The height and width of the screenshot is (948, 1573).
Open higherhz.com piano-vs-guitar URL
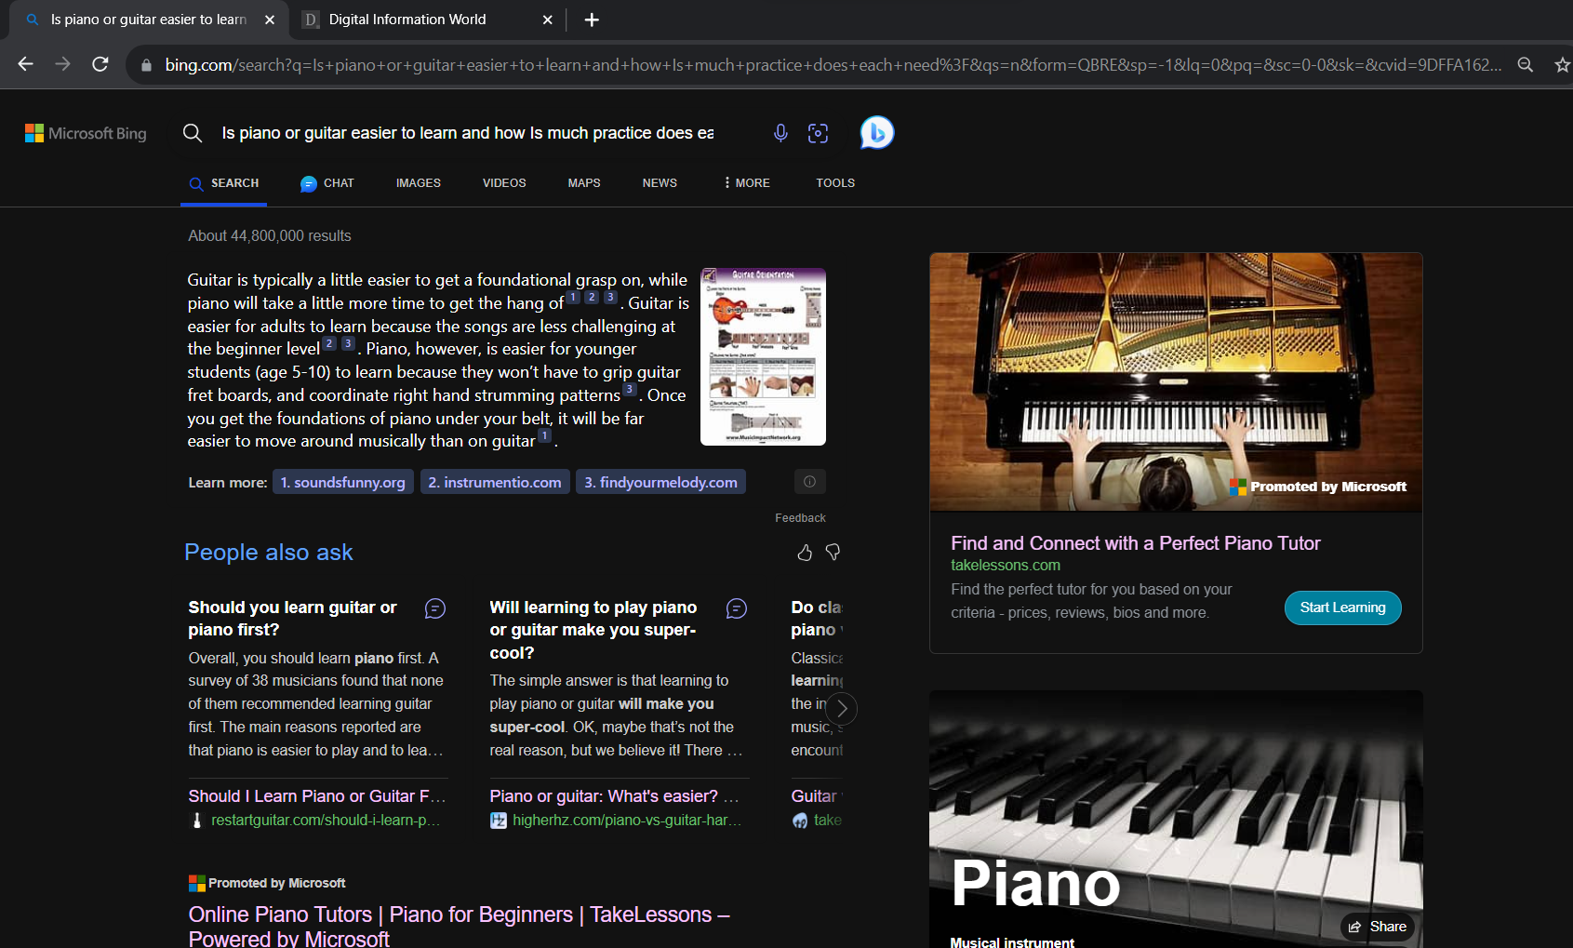click(627, 821)
